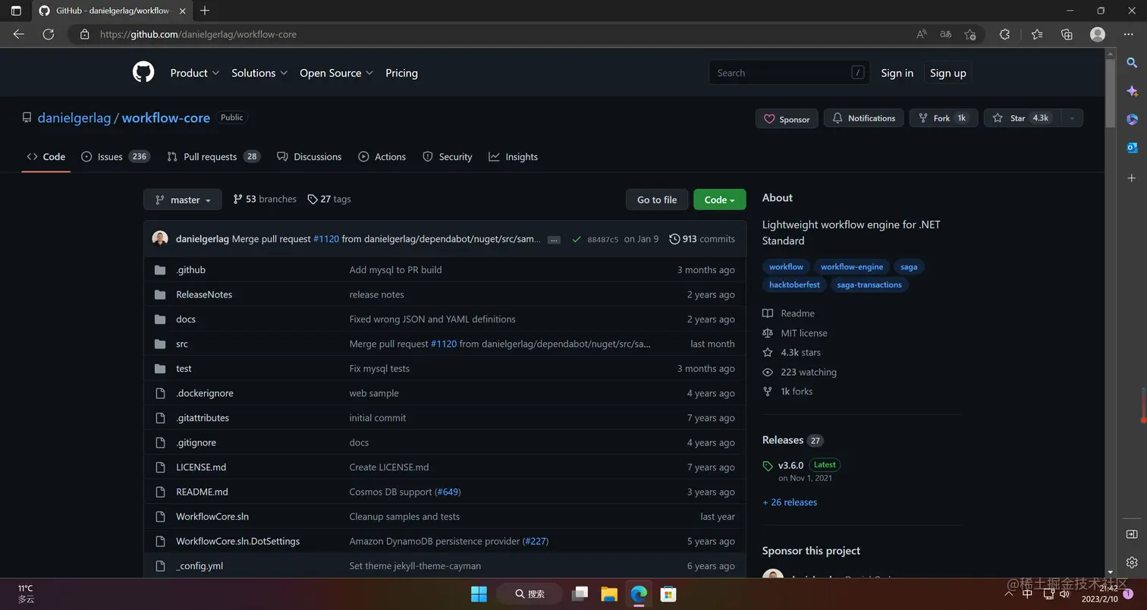
Task: Click inside GitHub search field
Action: (x=789, y=73)
